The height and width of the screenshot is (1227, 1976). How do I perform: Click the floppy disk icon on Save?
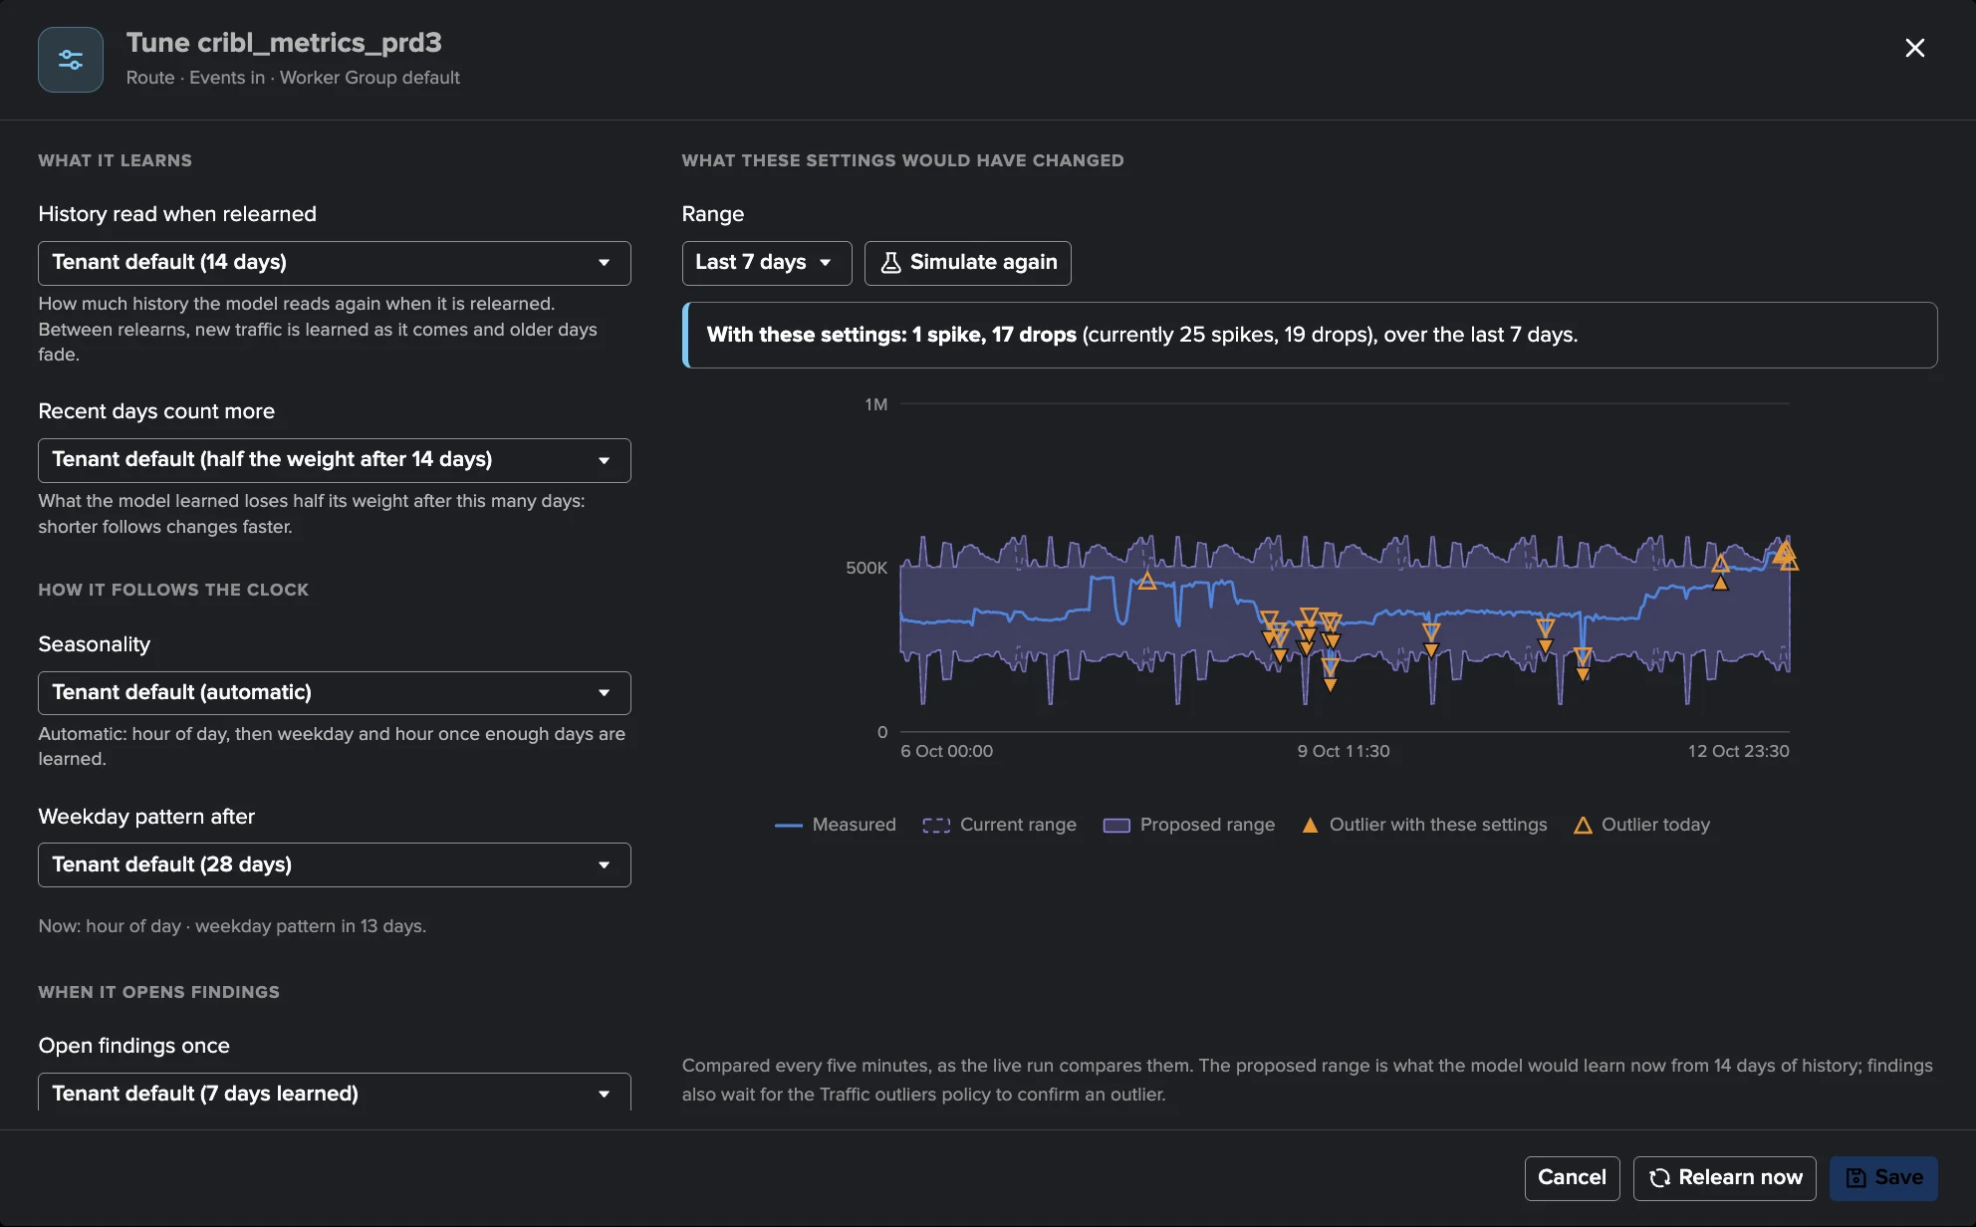1856,1178
